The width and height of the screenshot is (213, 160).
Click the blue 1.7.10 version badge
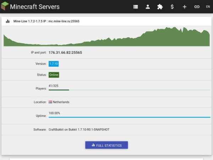tap(54, 64)
